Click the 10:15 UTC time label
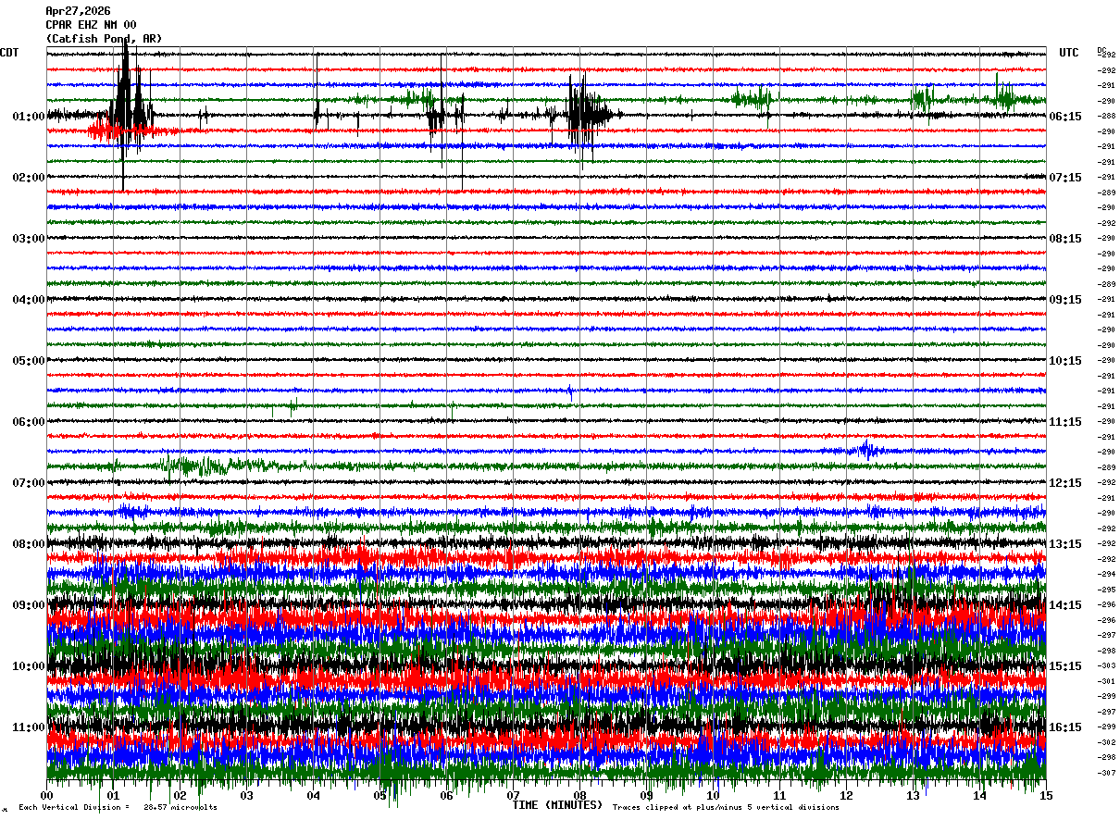1120x820 pixels. [x=1064, y=361]
